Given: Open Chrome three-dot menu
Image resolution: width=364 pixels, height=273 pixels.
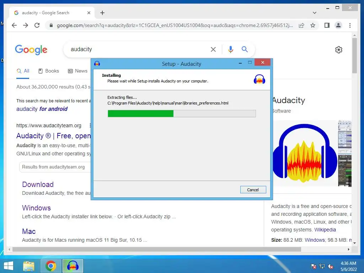Looking at the screenshot, I should pos(350,25).
